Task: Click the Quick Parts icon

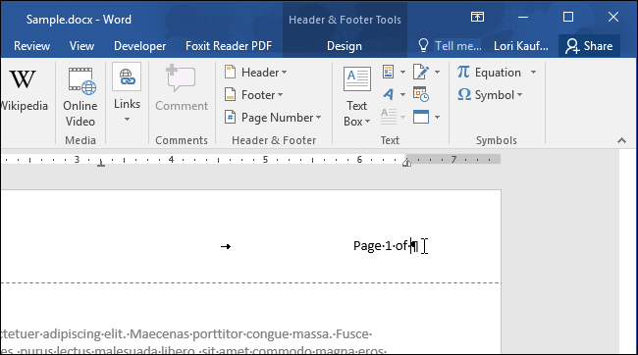Action: coord(388,72)
